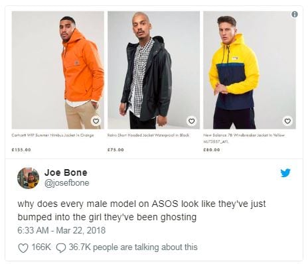Image resolution: width=308 pixels, height=264 pixels.
Task: Click the Carhartt WIP Summer Nimbus Jacket title
Action: click(52, 135)
